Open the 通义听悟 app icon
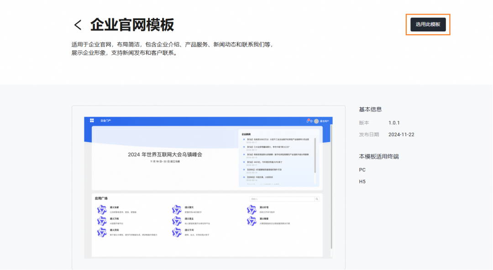Image resolution: width=493 pixels, height=270 pixels. coord(252,209)
